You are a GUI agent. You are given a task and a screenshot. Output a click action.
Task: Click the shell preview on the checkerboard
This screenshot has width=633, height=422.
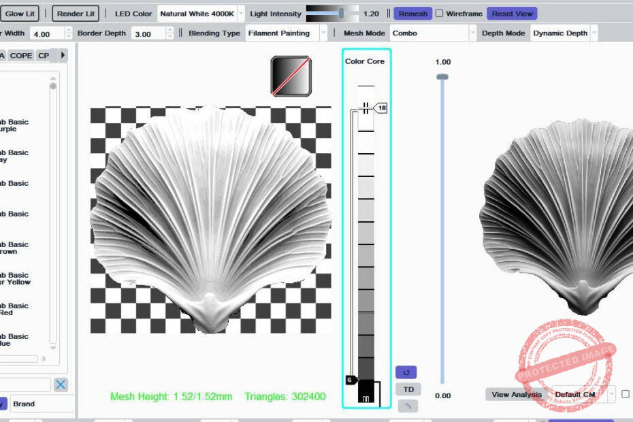tap(210, 220)
